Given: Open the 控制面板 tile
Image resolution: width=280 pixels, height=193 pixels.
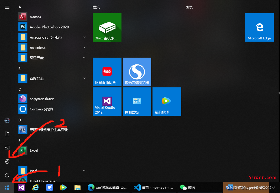Looking at the screenshot, I should (137, 102).
